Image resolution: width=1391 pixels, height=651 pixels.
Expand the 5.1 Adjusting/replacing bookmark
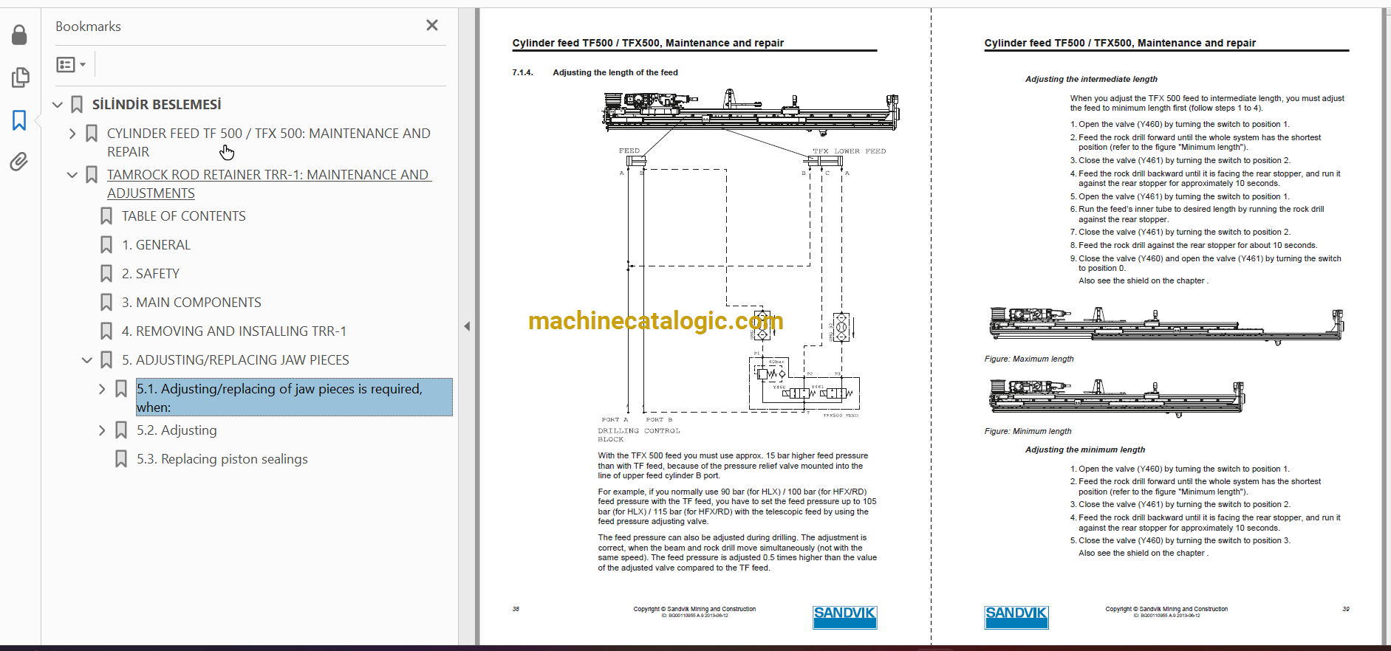click(x=102, y=389)
